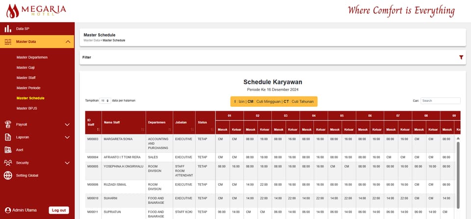Click the Search input field

(x=441, y=101)
